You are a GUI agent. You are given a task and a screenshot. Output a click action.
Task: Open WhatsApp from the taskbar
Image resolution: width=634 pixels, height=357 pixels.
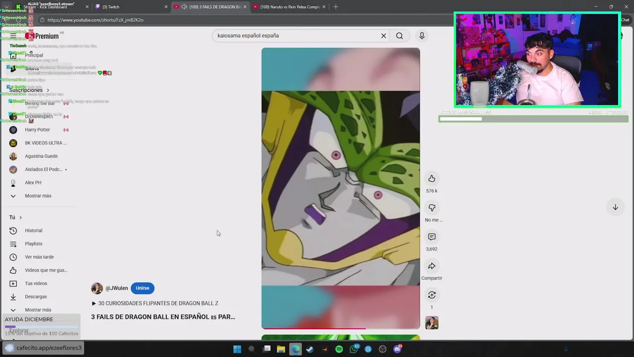coord(354,349)
